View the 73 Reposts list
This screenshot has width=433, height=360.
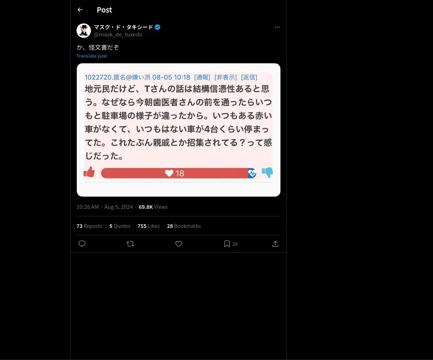click(x=89, y=226)
